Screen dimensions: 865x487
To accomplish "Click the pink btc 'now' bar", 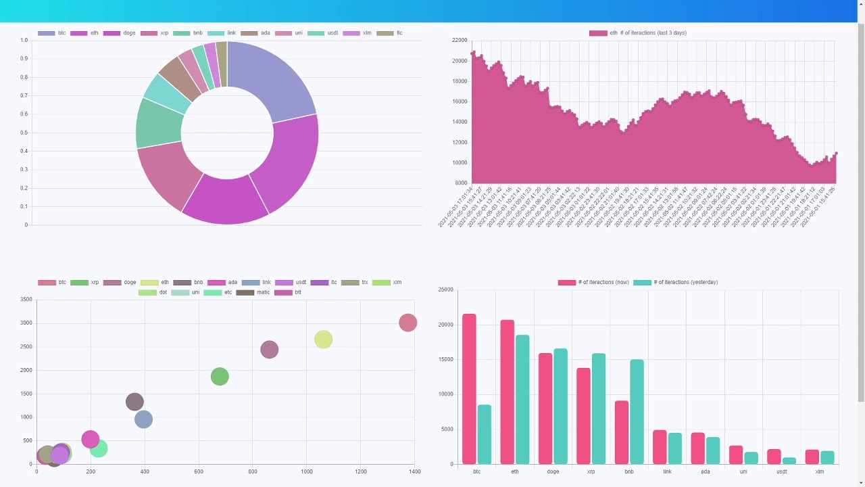I will pyautogui.click(x=469, y=389).
